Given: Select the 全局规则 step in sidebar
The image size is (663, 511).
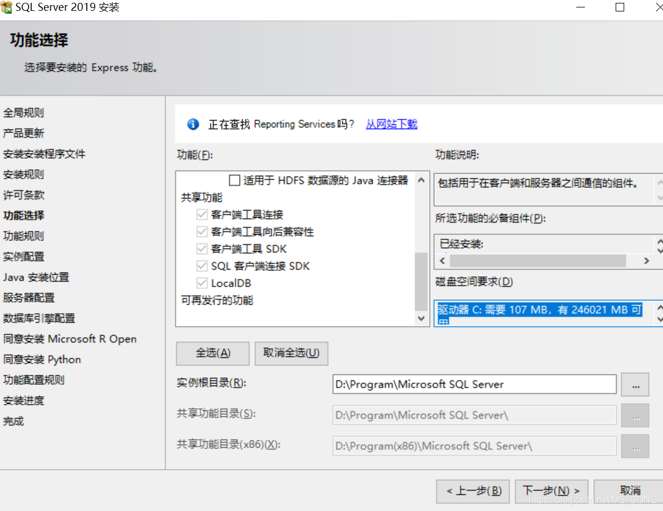Looking at the screenshot, I should (23, 113).
